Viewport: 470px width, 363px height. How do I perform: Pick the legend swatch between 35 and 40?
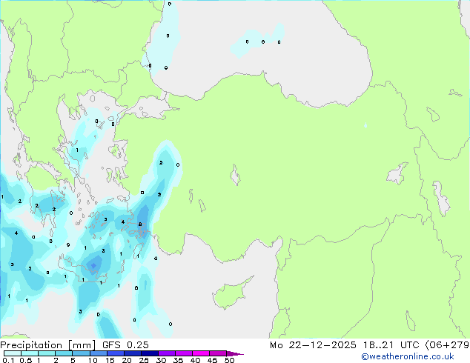(x=183, y=353)
